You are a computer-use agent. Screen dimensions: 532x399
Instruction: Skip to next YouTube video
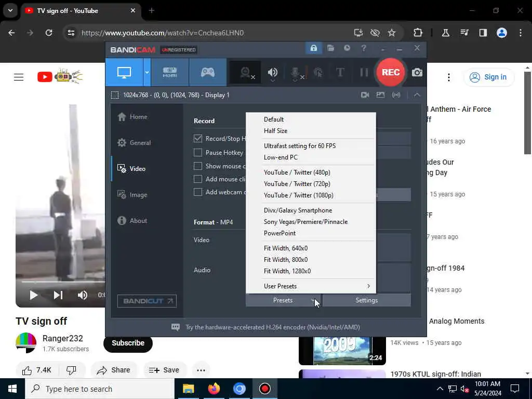click(58, 295)
